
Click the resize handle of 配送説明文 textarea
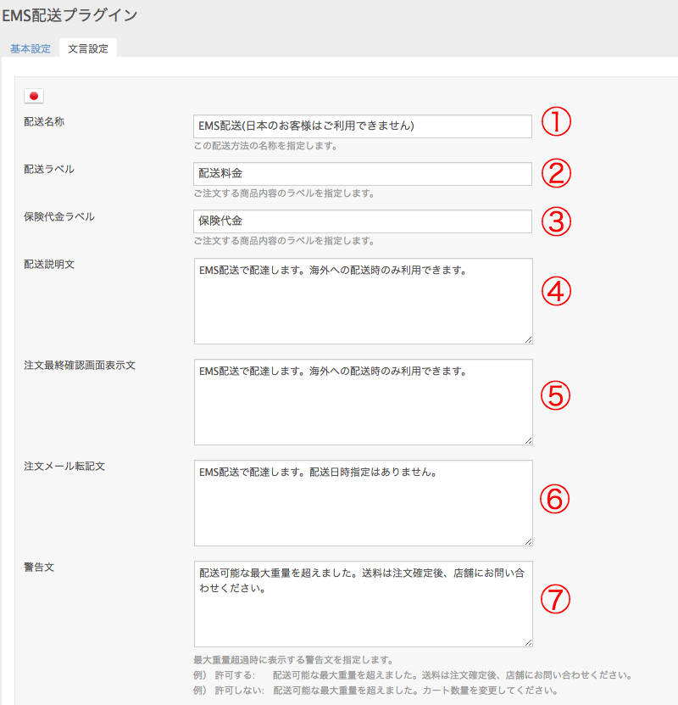pos(528,339)
